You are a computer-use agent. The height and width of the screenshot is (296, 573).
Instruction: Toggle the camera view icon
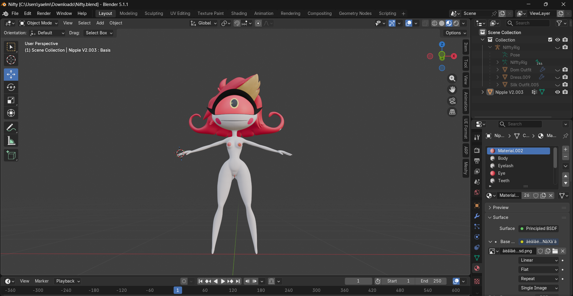[x=452, y=101]
